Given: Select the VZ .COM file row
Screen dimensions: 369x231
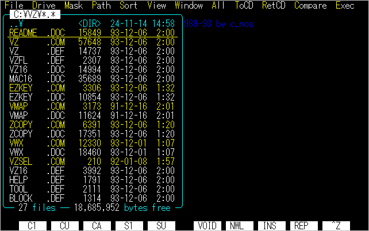Looking at the screenshot, I should [92, 42].
